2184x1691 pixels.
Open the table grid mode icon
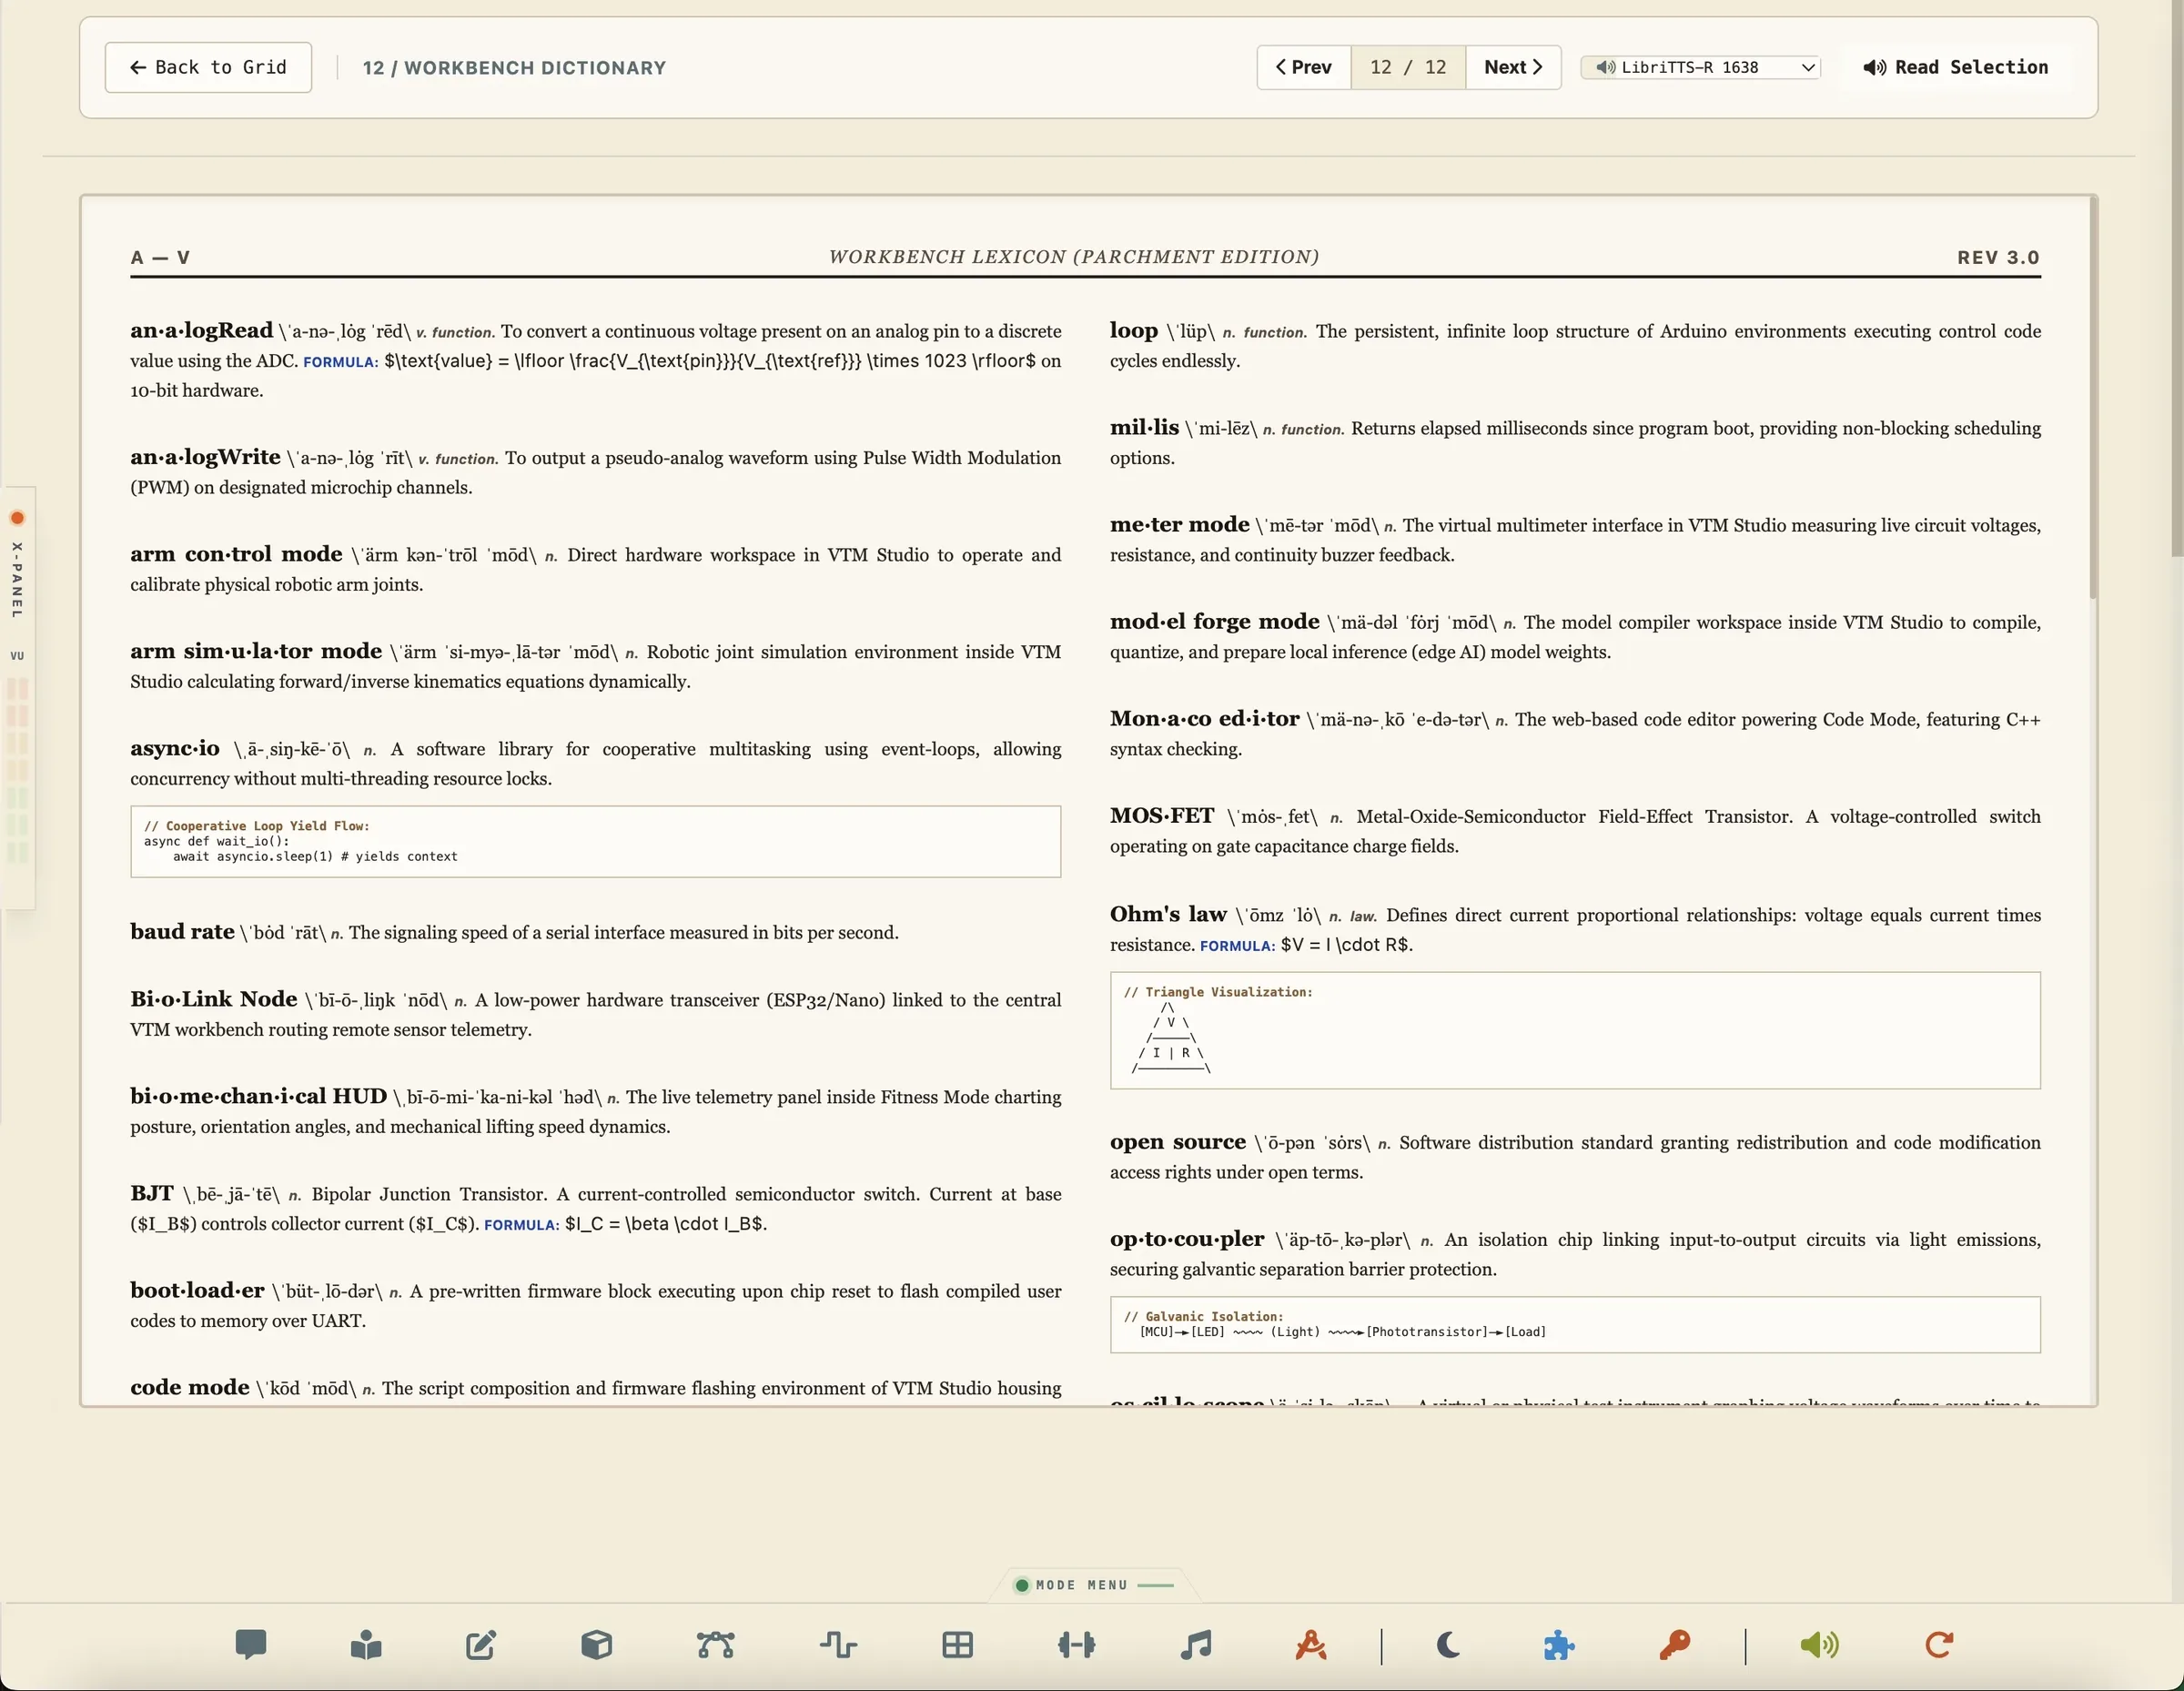(x=957, y=1645)
